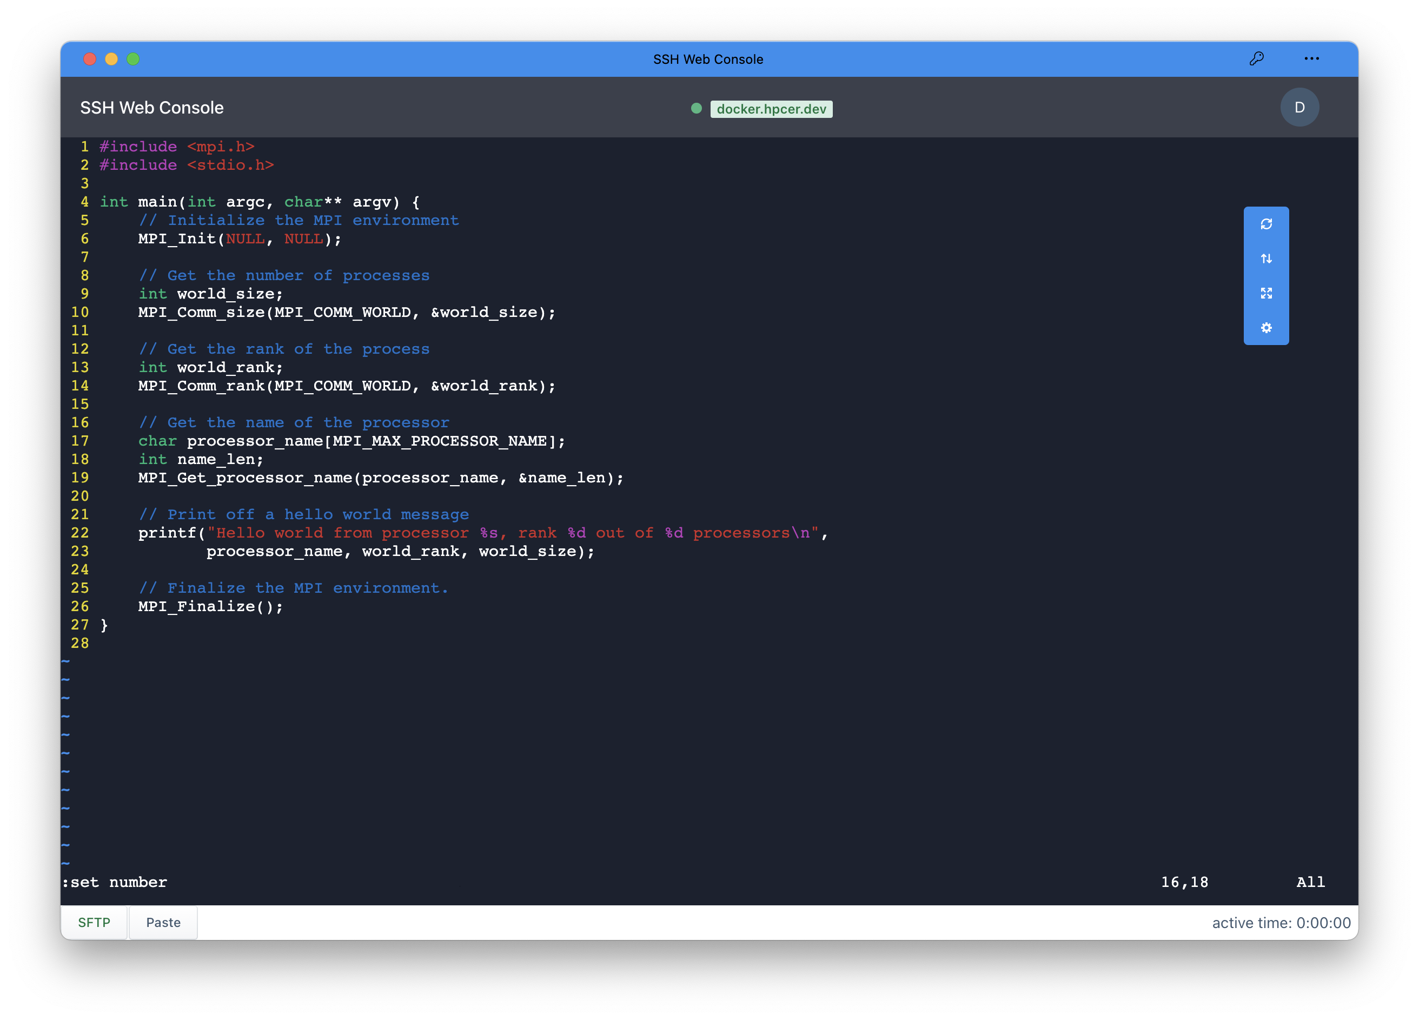Click the active time counter
Image resolution: width=1419 pixels, height=1020 pixels.
click(x=1281, y=922)
